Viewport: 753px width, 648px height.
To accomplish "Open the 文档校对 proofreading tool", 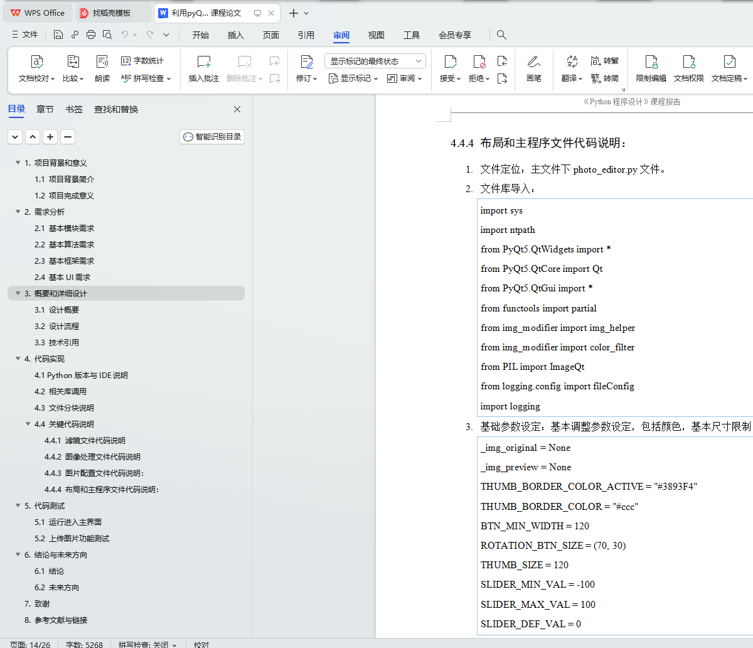I will [36, 69].
